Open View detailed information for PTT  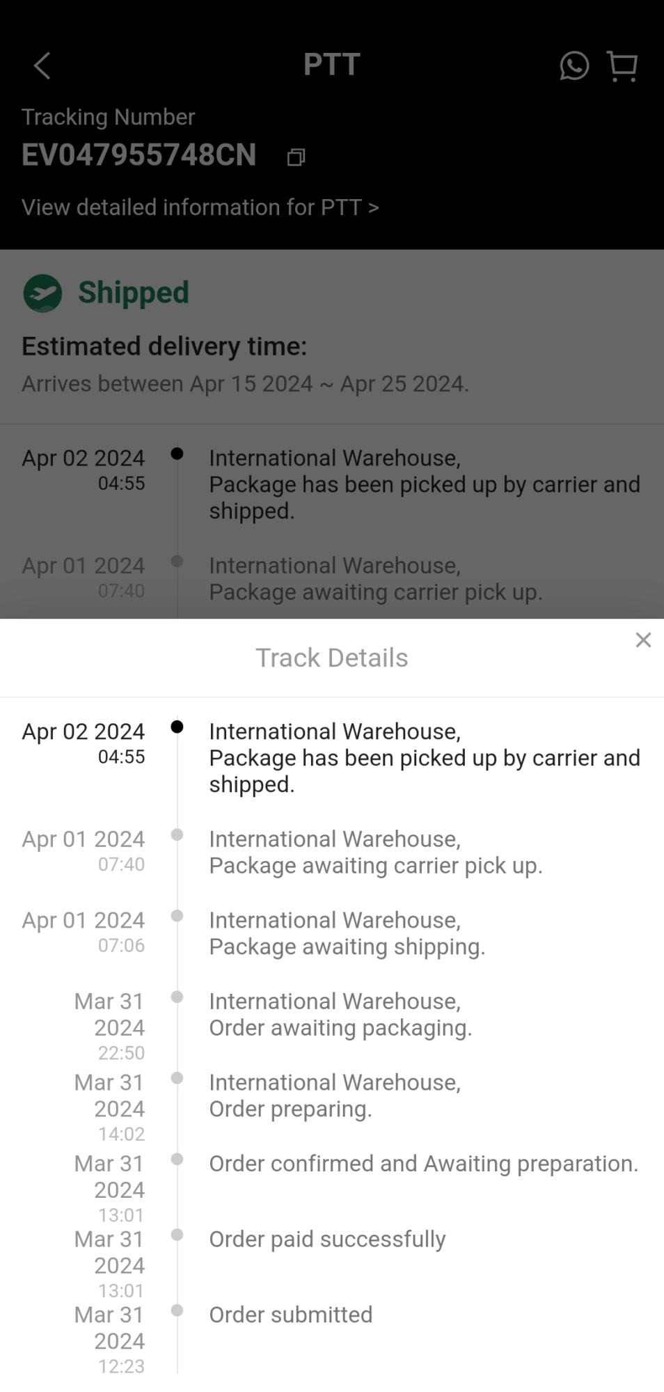[200, 207]
